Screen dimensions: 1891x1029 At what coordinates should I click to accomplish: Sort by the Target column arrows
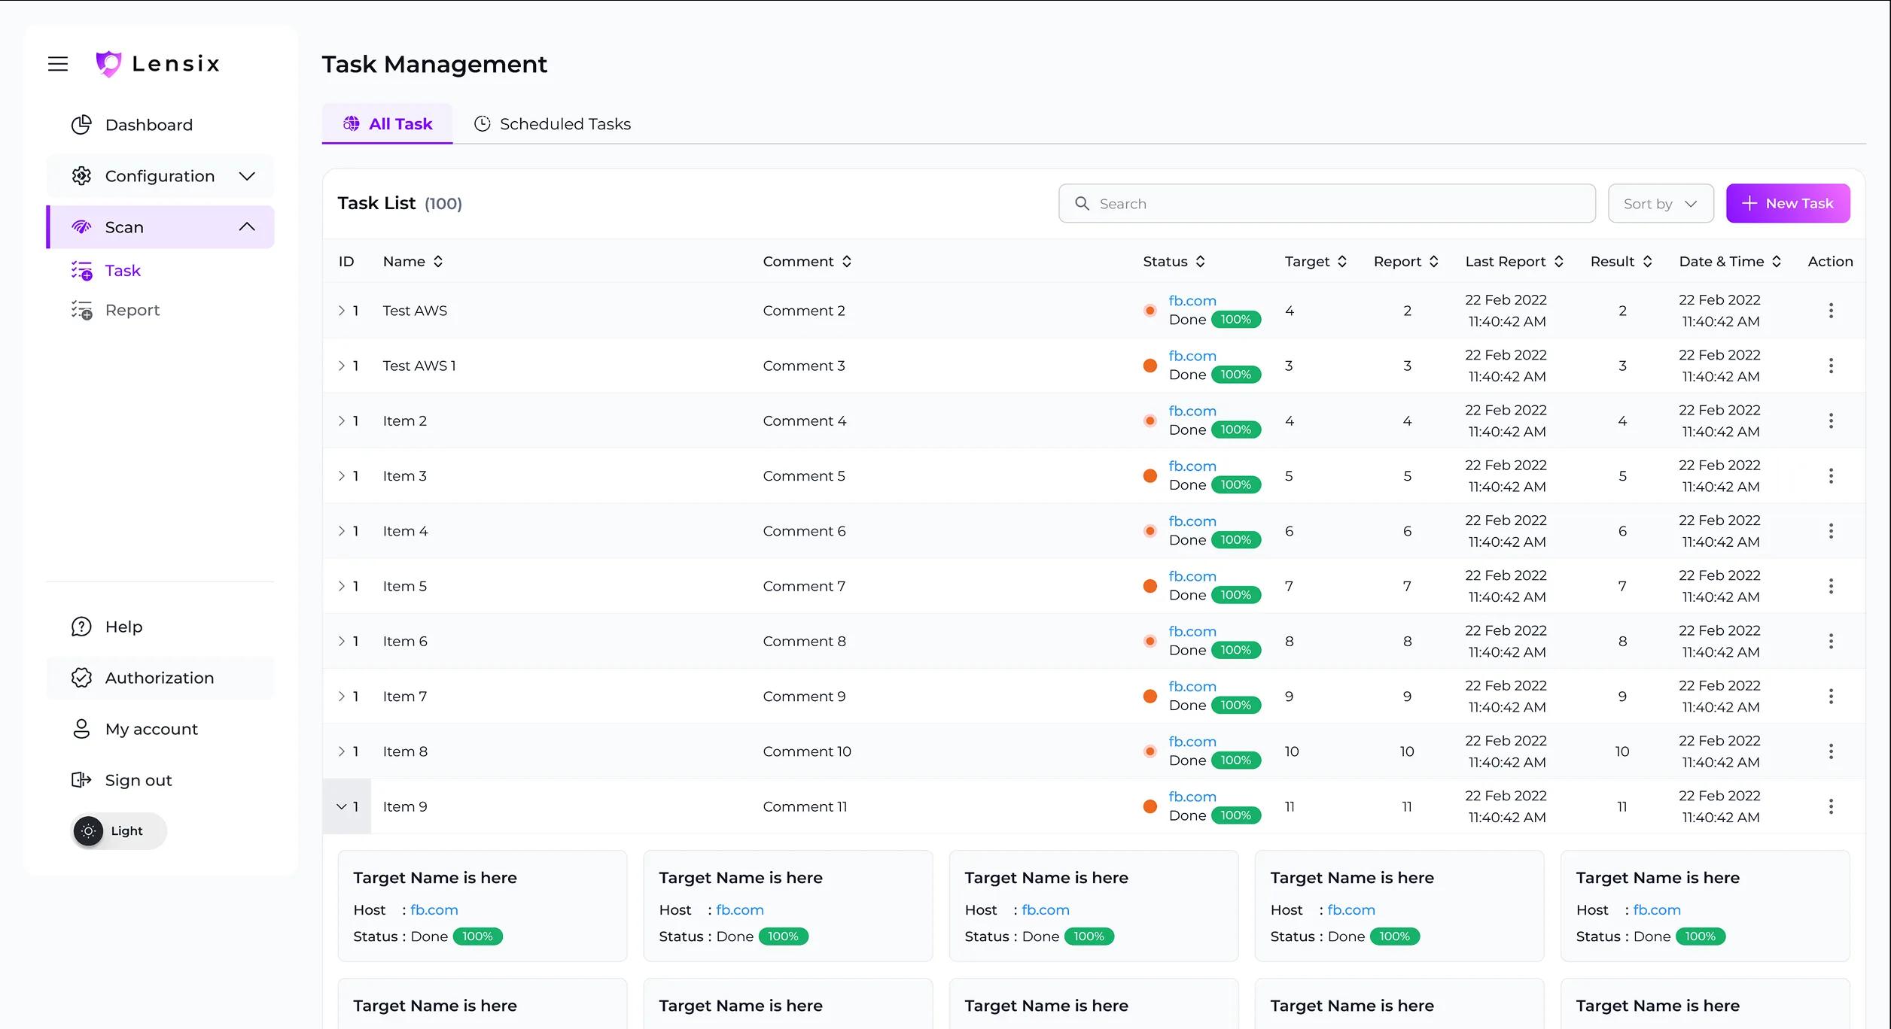[1342, 262]
